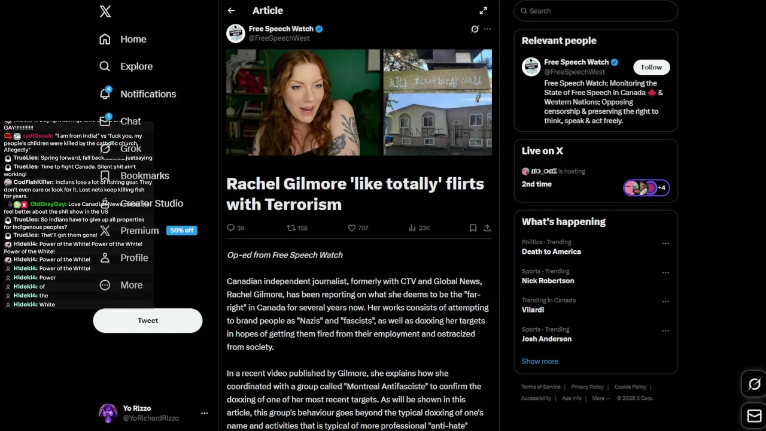Viewport: 766px width, 431px height.
Task: Open options for Nick Robertson trend
Action: 665,272
